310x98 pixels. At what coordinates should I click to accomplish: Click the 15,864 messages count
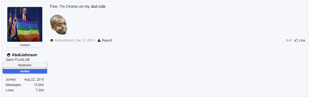[x=39, y=85]
